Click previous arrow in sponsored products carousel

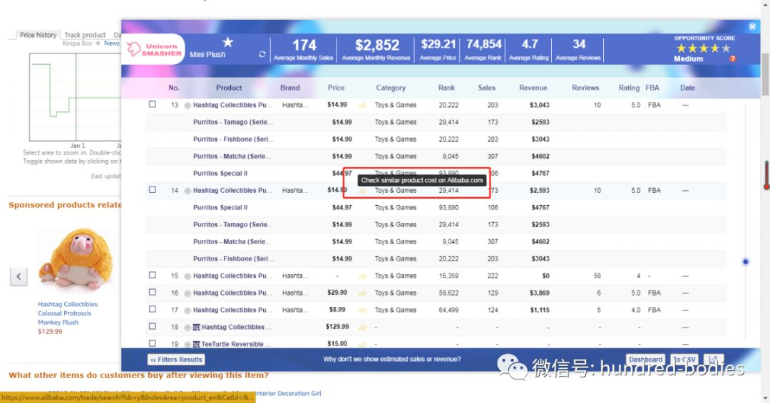(19, 276)
